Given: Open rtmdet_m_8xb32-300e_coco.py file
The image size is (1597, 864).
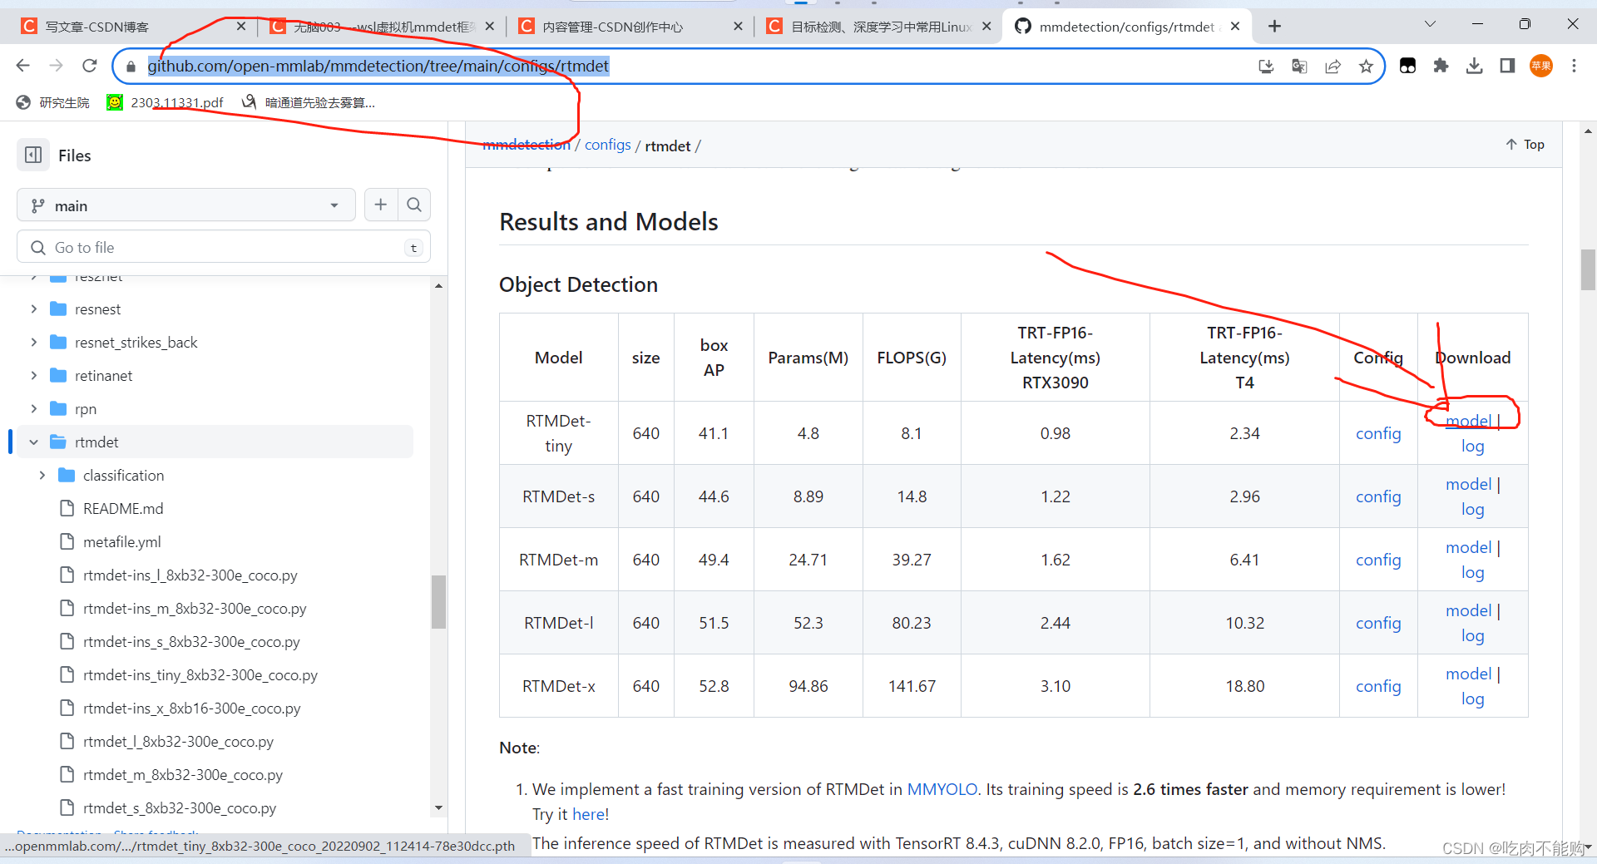Looking at the screenshot, I should click(x=182, y=774).
